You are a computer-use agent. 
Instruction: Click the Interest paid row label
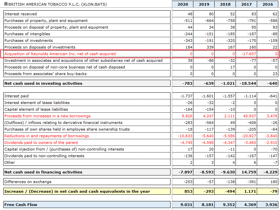pos(17,96)
